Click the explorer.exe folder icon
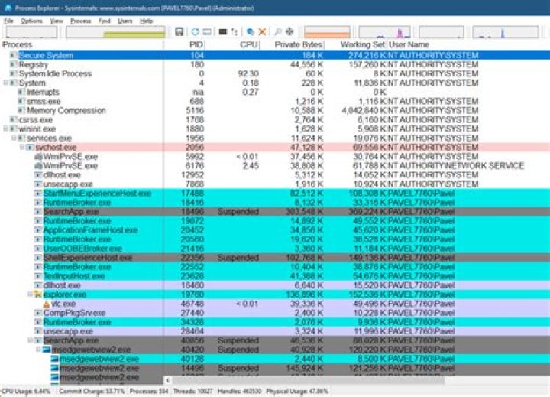Image resolution: width=550 pixels, height=397 pixels. [38, 294]
